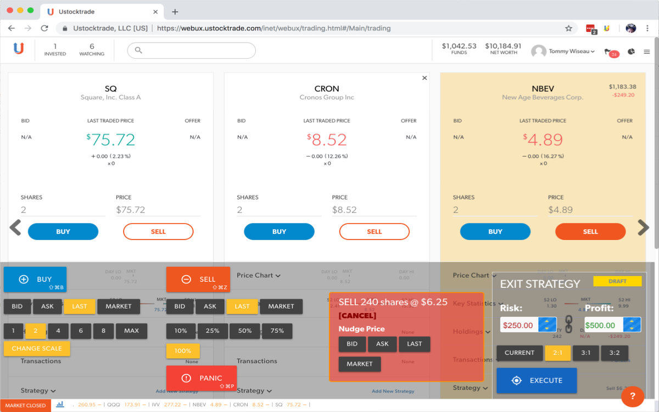
Task: Click BUY button on SQ card
Action: click(63, 231)
